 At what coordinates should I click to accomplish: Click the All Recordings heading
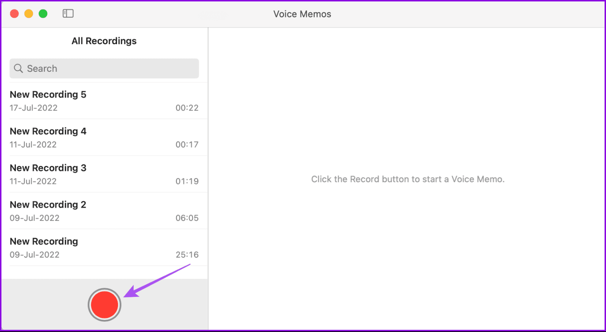click(104, 41)
